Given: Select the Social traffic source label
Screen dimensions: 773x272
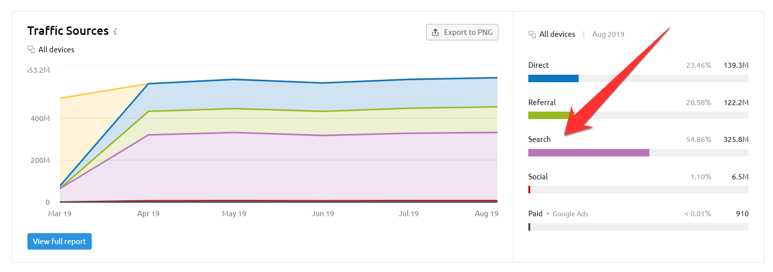Looking at the screenshot, I should (x=538, y=177).
